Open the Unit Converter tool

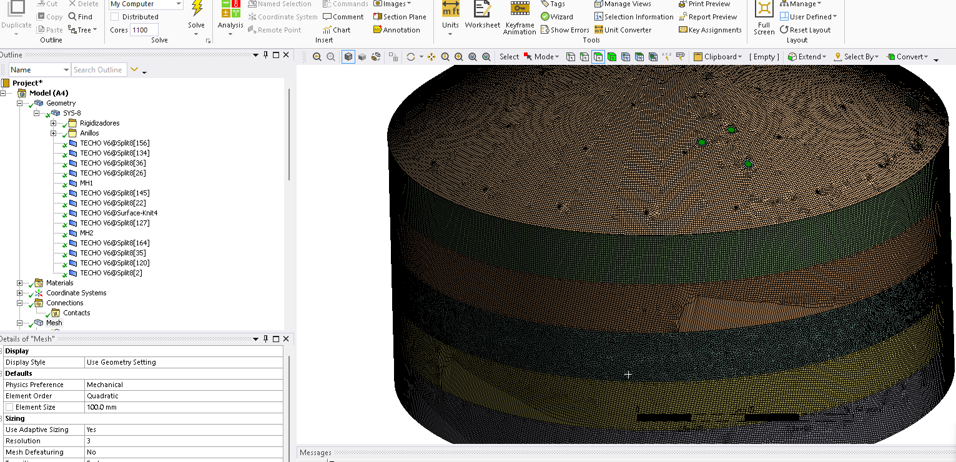623,30
